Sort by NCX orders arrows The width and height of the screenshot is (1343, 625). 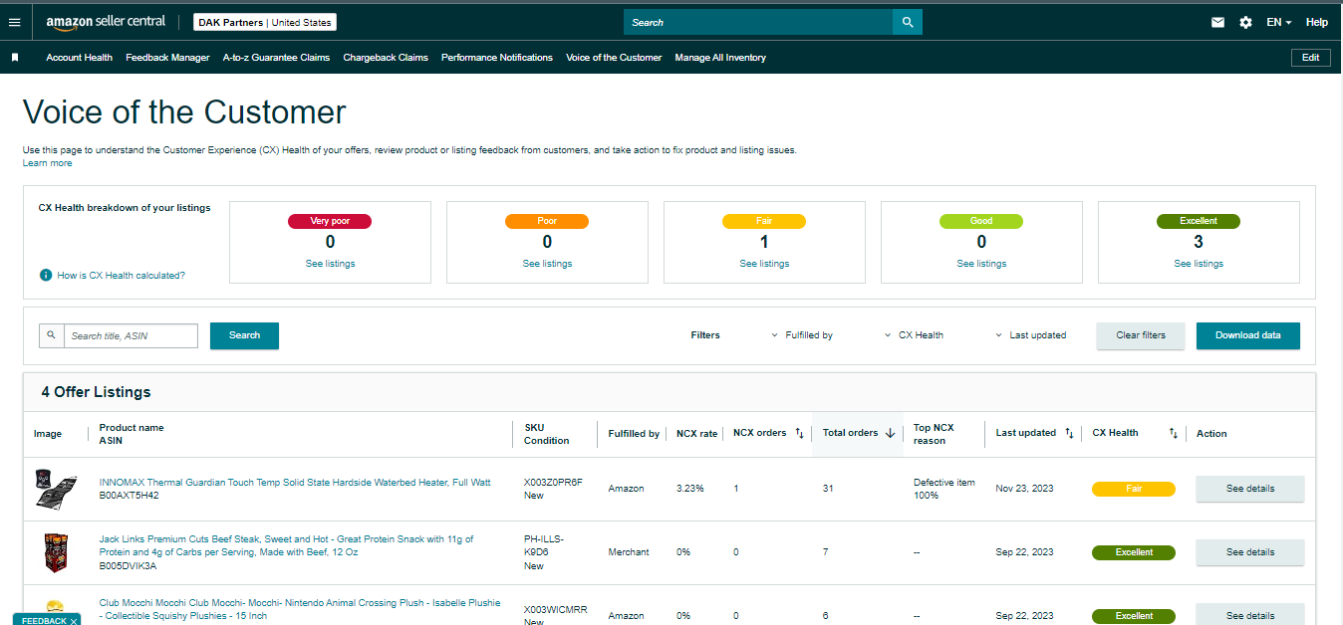click(799, 433)
